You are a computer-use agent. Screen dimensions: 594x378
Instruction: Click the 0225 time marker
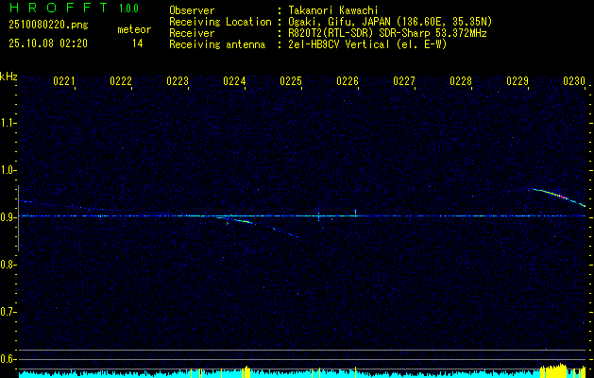[x=291, y=80]
